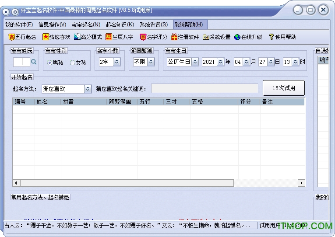
Task: Open the 笔画繁简 dropdown
Action: click(151, 62)
